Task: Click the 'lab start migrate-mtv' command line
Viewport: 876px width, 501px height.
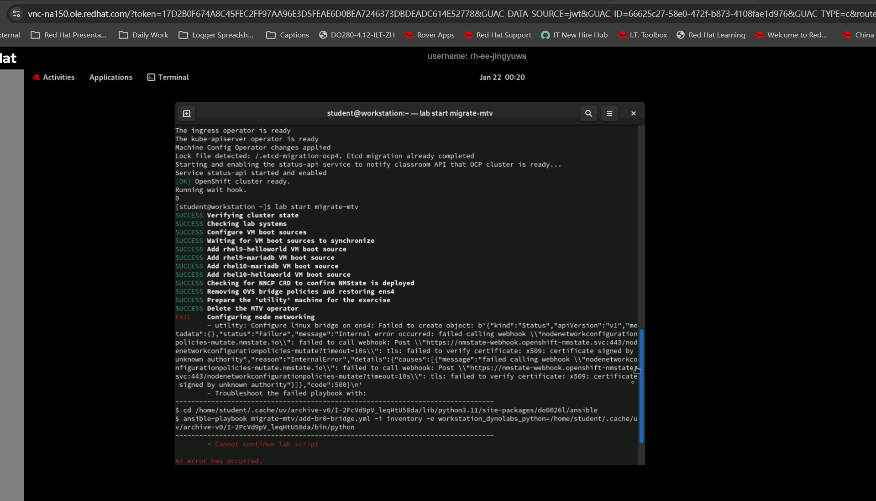Action: [x=267, y=207]
